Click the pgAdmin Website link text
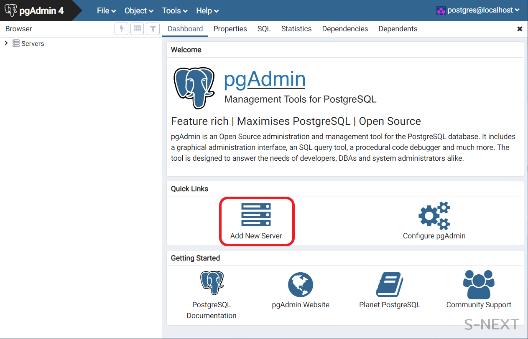 tap(301, 305)
